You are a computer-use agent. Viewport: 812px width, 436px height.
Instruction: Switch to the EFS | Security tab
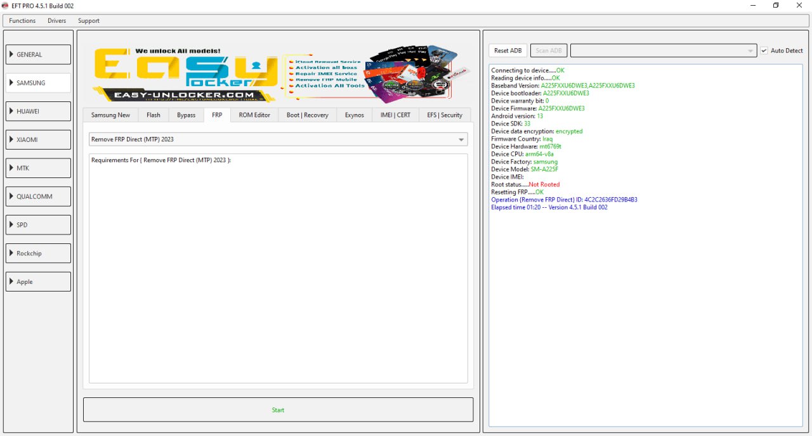[445, 115]
